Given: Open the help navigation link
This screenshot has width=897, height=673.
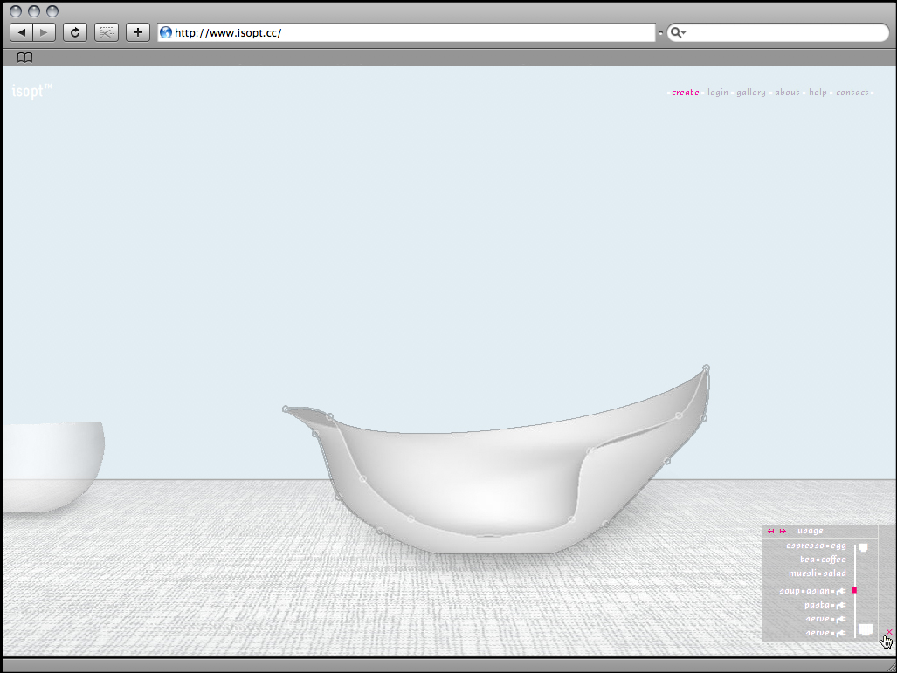Looking at the screenshot, I should [818, 92].
